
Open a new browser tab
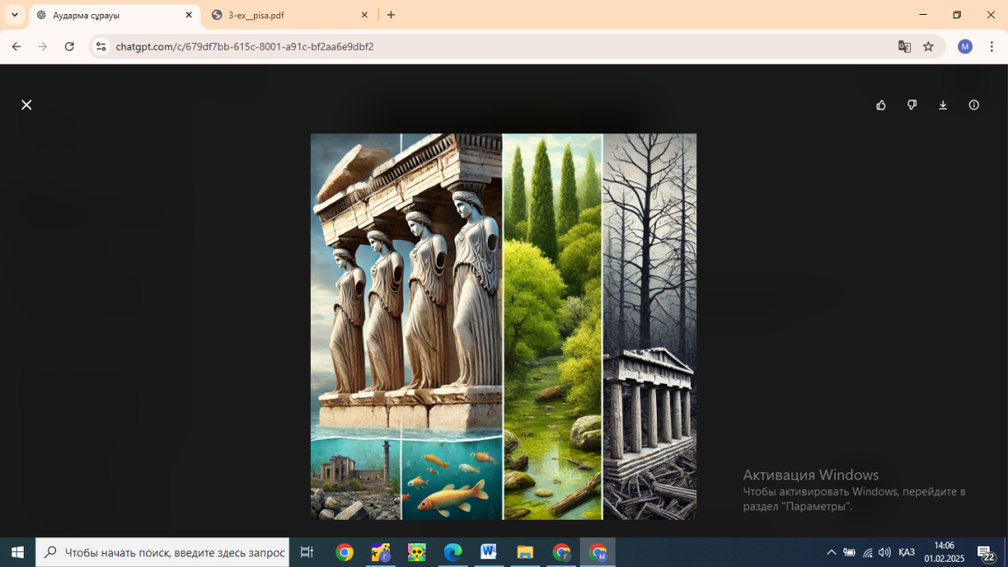[391, 15]
